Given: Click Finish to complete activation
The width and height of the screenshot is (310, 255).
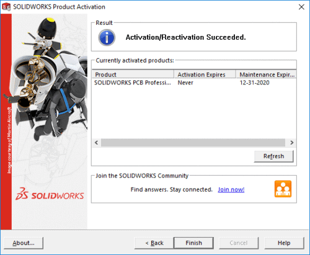Looking at the screenshot, I should pyautogui.click(x=193, y=243).
